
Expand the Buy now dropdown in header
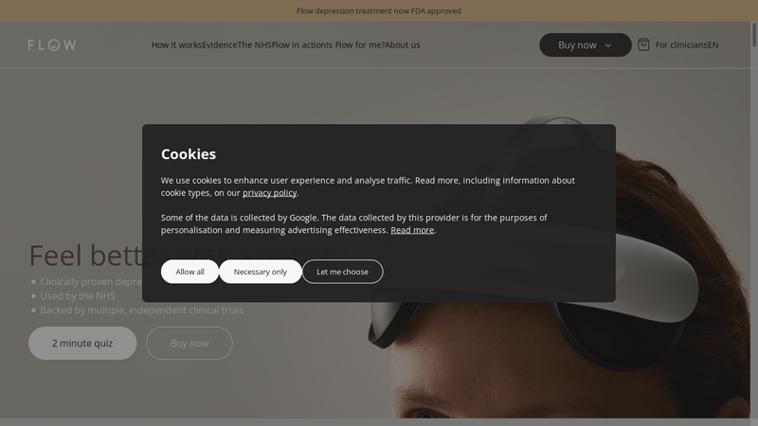(x=585, y=44)
